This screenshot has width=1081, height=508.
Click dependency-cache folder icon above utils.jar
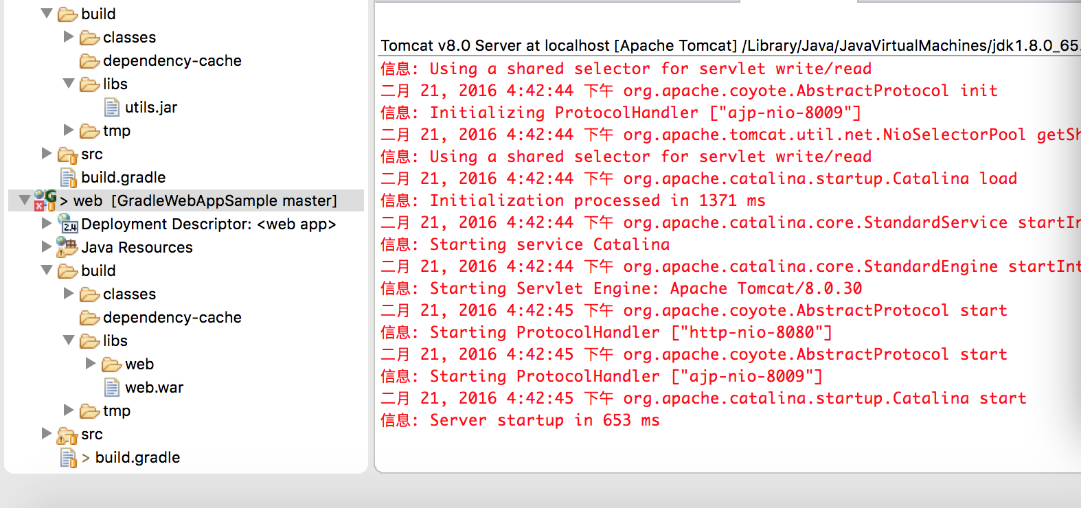pos(90,60)
